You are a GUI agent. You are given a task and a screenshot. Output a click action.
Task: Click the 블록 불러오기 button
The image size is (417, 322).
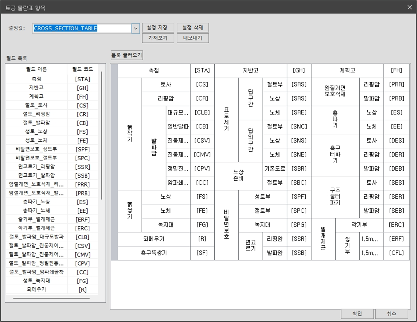(x=127, y=55)
